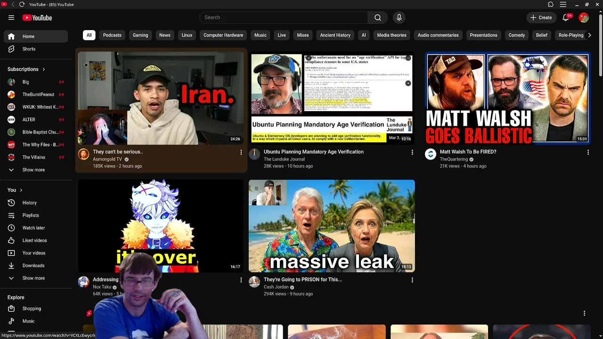Click Cash Jordan channel avatar
This screenshot has height=339, width=603.
(x=254, y=282)
